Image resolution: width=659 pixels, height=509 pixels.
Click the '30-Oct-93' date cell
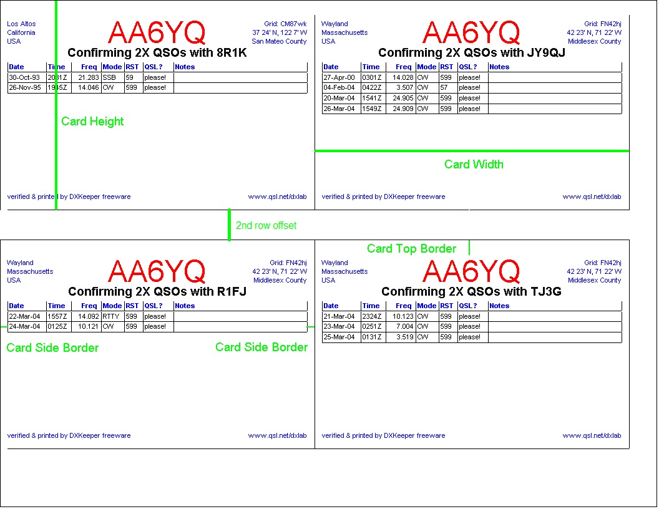coord(27,78)
